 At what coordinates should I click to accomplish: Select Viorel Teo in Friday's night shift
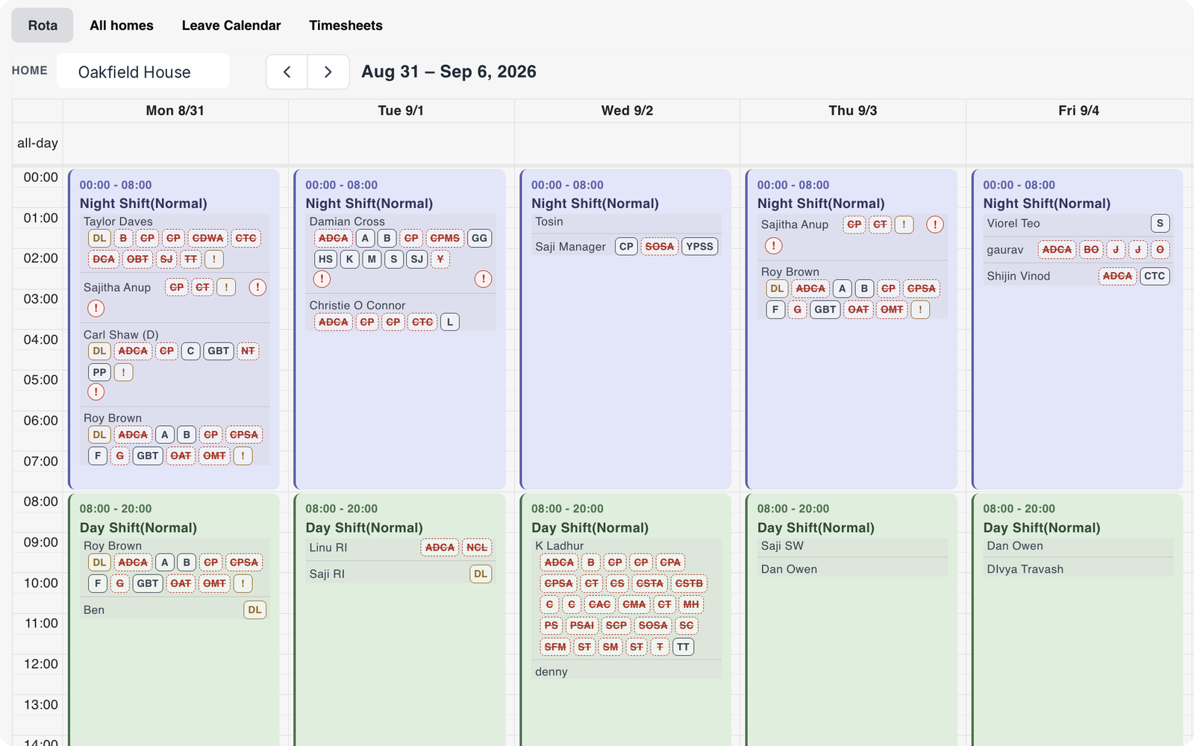click(x=1013, y=223)
